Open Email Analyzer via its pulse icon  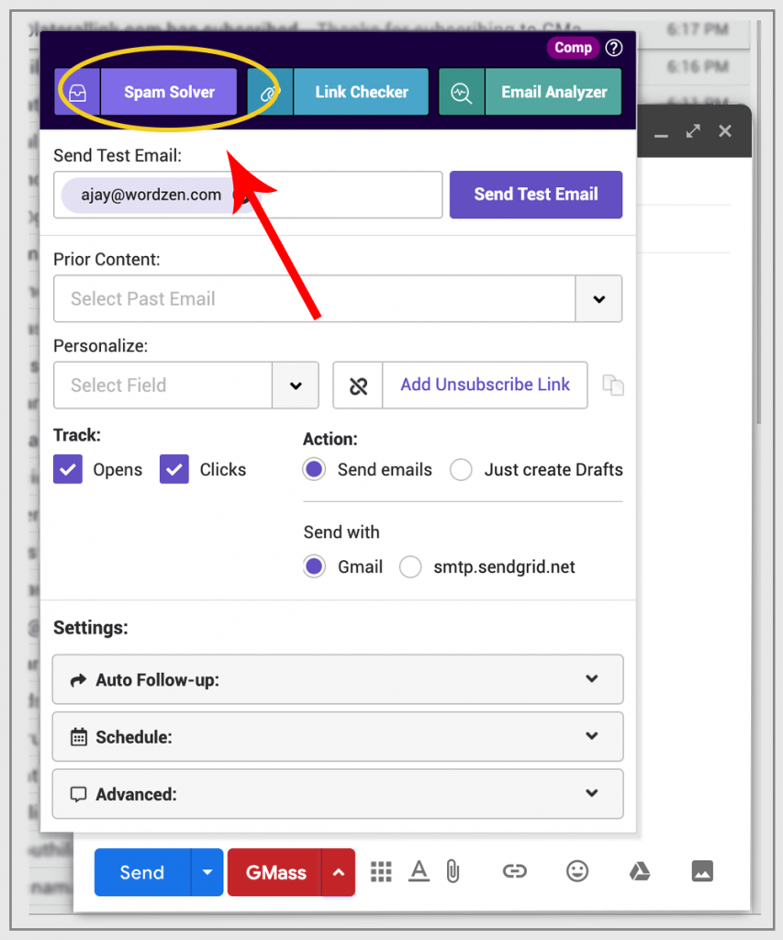(461, 92)
